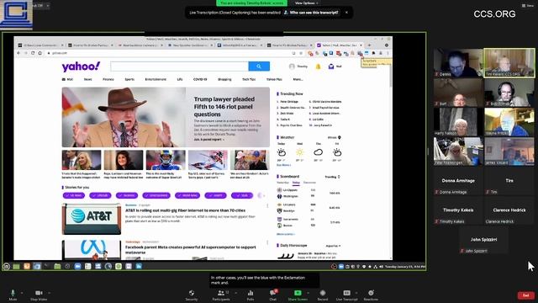538x303 pixels.
Task: Open the Yahoo Mail envelope icon
Action: click(x=331, y=66)
